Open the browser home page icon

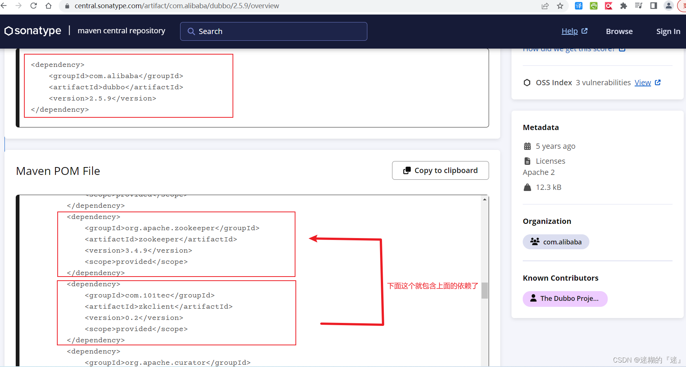(x=48, y=6)
